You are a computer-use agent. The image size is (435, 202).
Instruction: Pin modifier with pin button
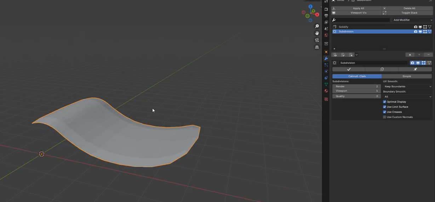415,69
